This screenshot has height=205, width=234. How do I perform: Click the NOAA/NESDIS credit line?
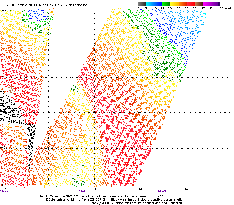(x=137, y=203)
